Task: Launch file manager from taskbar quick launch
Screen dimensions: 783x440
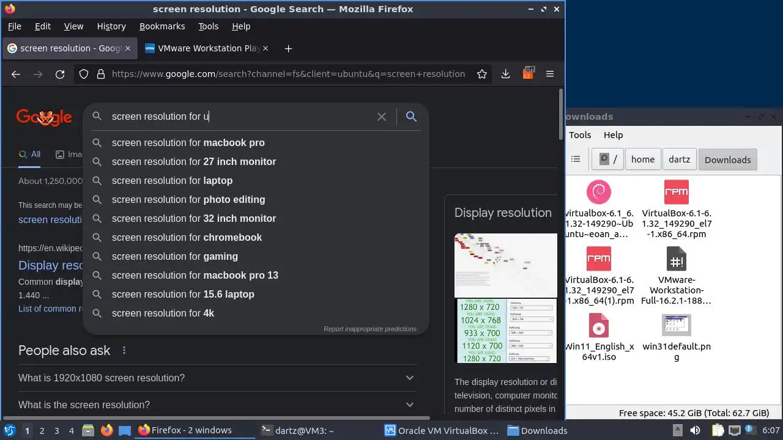Action: click(x=88, y=430)
